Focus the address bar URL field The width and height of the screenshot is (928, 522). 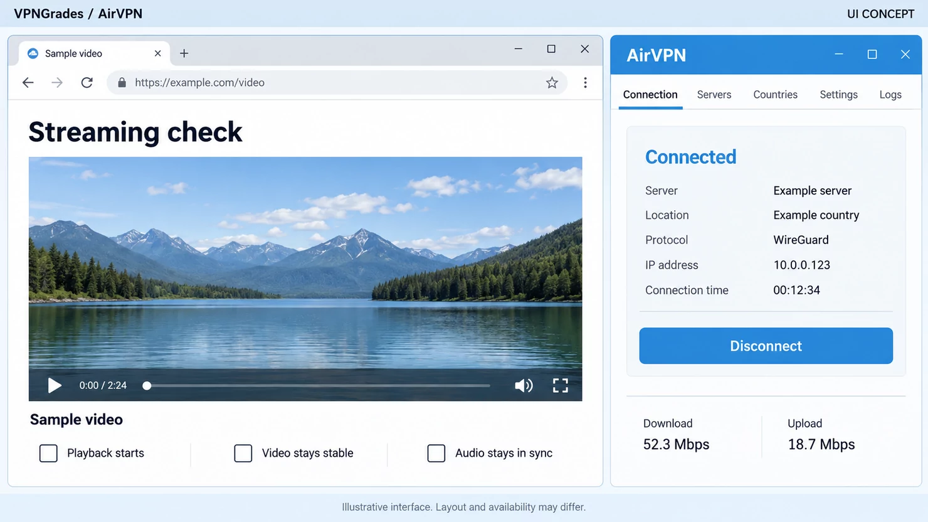point(337,83)
